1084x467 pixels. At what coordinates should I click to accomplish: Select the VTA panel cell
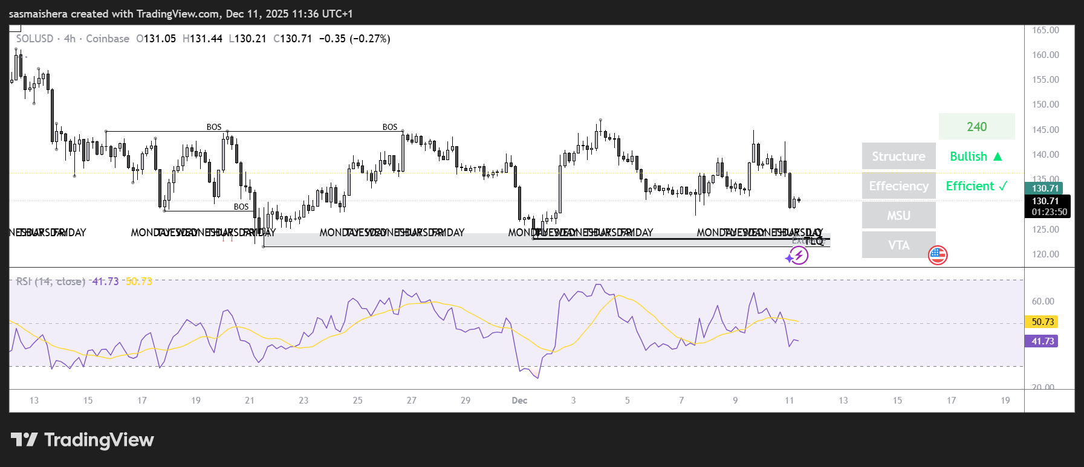pos(898,245)
